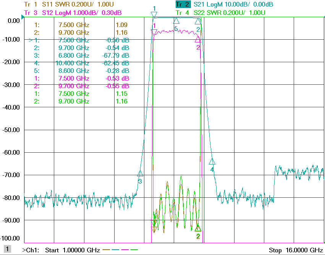Select the Tr 4 S22 SWR trace label
Viewport: 325px width, 255px height.
tap(220, 13)
